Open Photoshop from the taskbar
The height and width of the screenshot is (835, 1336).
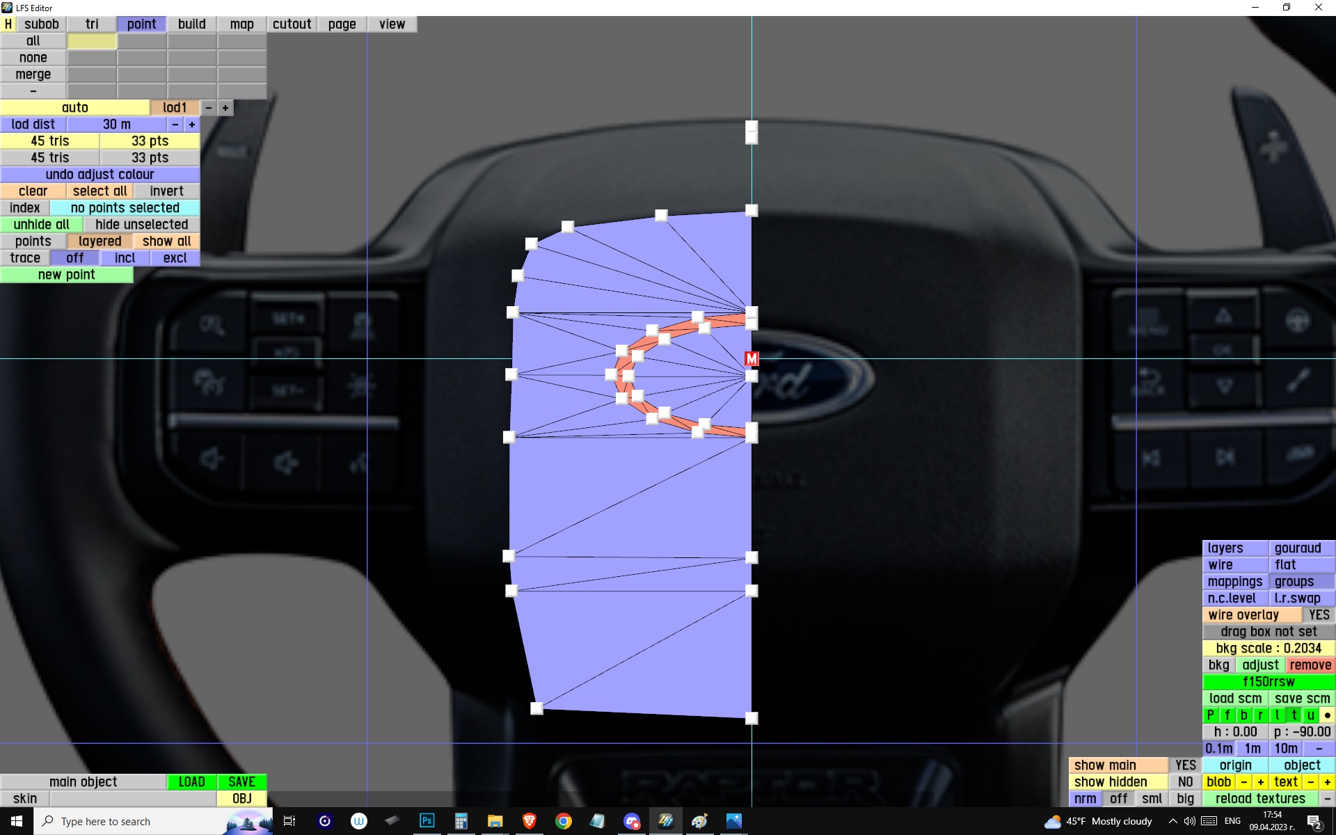coord(427,821)
